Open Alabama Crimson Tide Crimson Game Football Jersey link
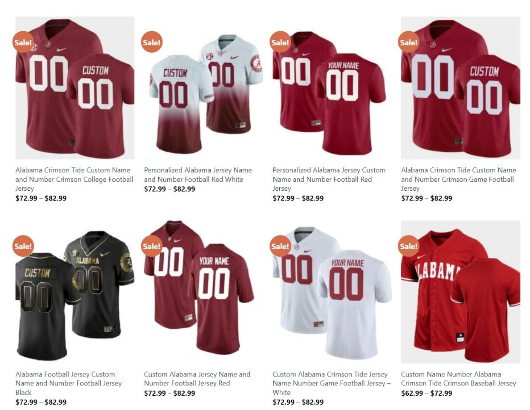 [458, 179]
